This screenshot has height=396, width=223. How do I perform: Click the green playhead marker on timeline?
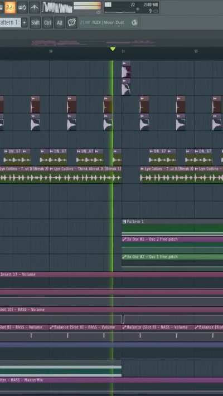(113, 49)
